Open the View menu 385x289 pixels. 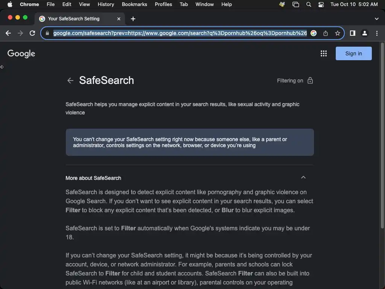(85, 5)
